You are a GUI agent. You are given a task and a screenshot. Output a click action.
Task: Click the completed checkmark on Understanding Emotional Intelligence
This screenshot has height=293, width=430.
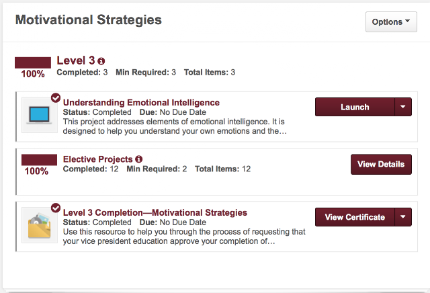point(56,97)
